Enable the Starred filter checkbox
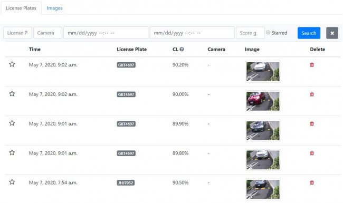343x203 pixels. 268,33
